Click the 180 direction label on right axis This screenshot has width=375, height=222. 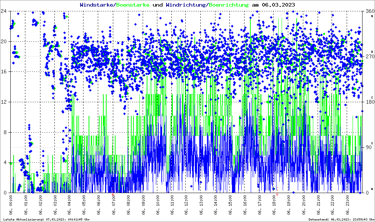pyautogui.click(x=369, y=102)
